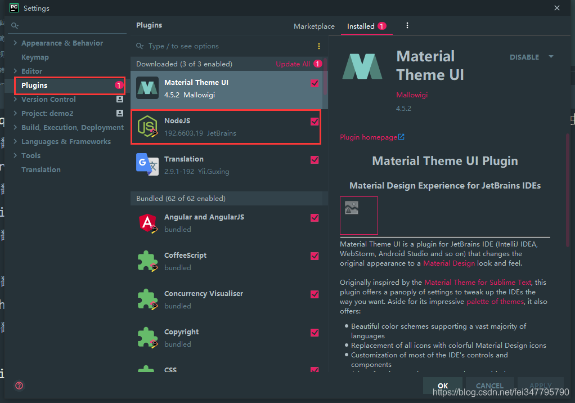
Task: Select the CSS bundled plugin row
Action: [227, 369]
